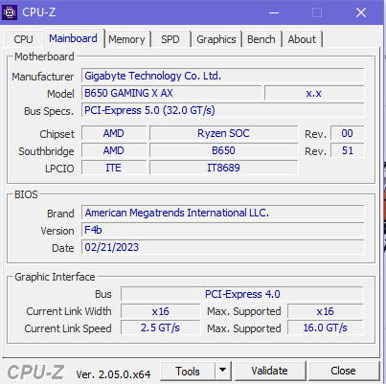Click the Southbridge B650 field
The width and height of the screenshot is (386, 384).
click(x=223, y=150)
